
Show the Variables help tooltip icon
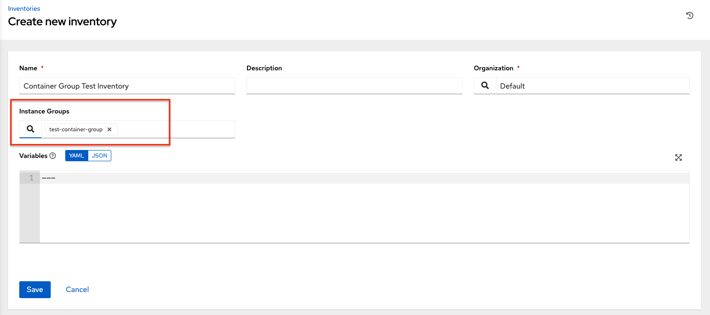pyautogui.click(x=53, y=156)
